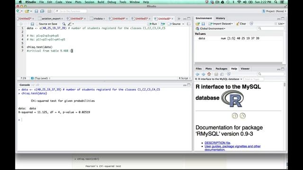Go back arrow in source editor toolbar

click(21, 24)
